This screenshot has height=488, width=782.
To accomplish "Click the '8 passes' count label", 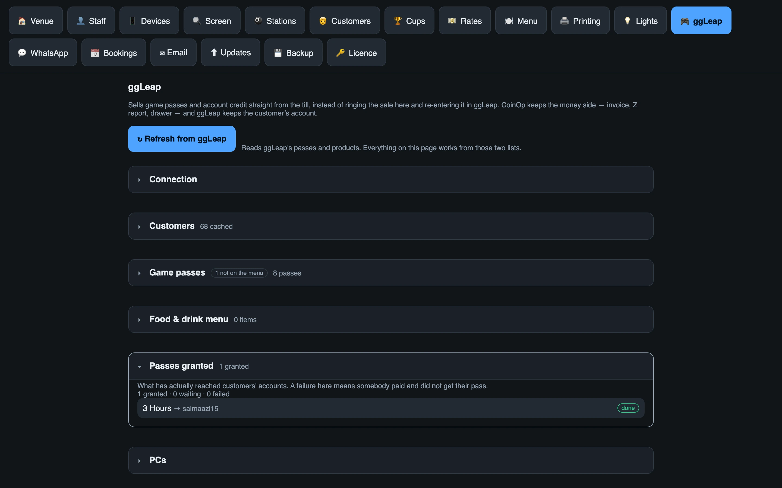I will tap(287, 273).
